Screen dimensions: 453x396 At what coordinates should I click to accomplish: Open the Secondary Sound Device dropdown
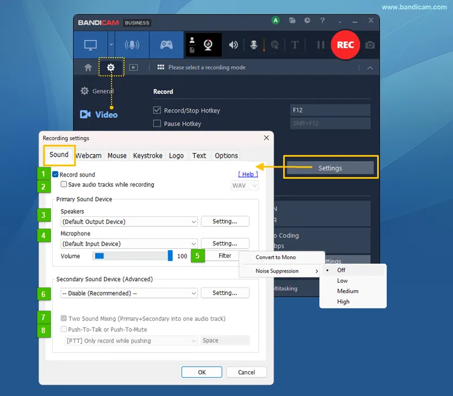(x=129, y=293)
